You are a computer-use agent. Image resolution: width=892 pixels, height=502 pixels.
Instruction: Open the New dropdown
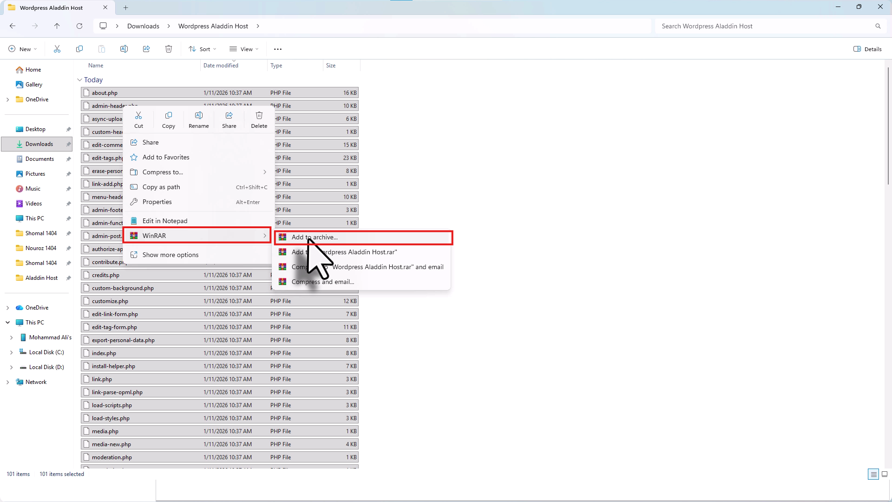pyautogui.click(x=22, y=49)
